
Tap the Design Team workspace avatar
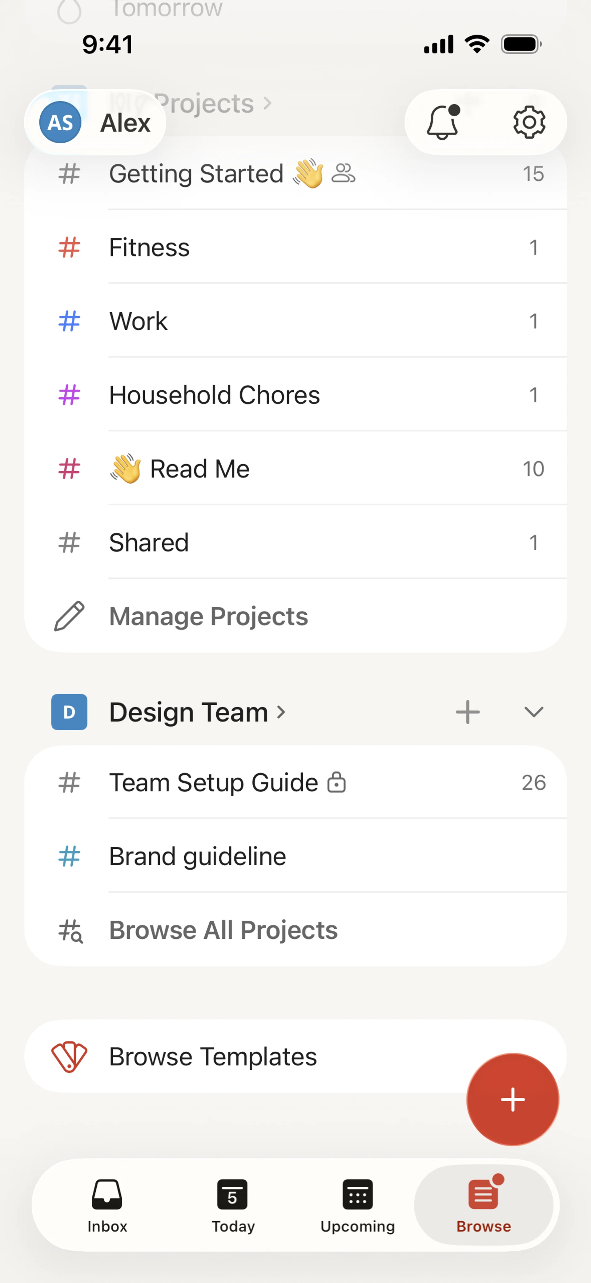coord(69,712)
